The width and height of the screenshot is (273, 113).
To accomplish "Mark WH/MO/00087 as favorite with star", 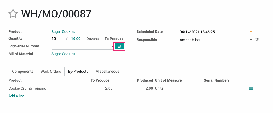I will (x=13, y=14).
